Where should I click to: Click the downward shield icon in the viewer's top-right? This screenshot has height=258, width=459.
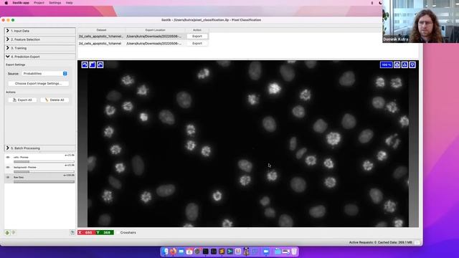(x=412, y=64)
